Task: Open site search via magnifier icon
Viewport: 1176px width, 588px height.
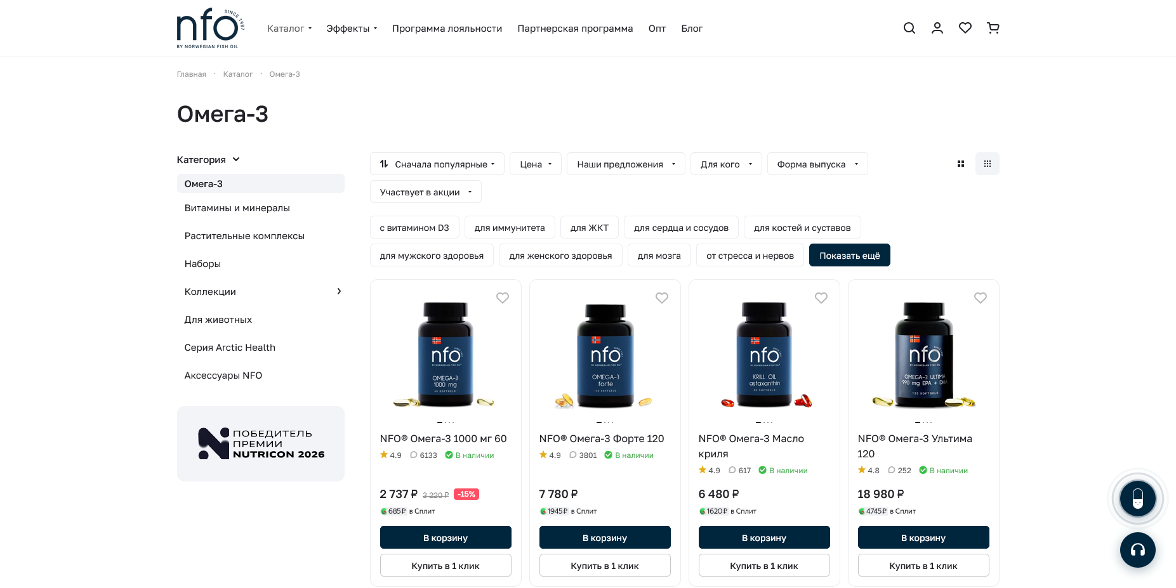Action: point(909,28)
